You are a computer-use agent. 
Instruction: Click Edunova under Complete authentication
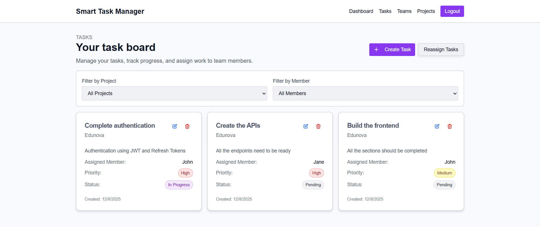(94, 135)
